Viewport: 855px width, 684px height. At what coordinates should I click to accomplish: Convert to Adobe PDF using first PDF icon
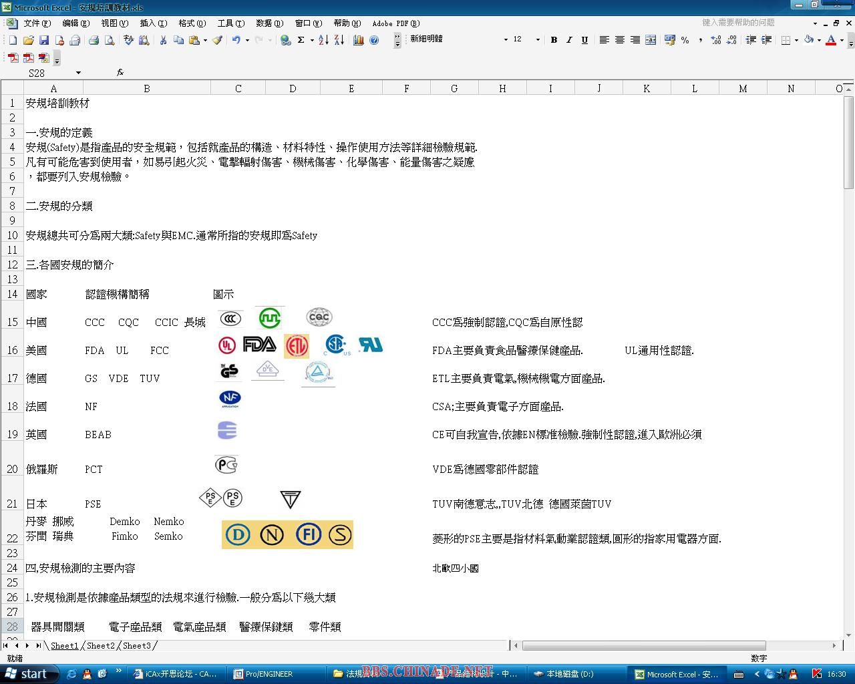(13, 58)
